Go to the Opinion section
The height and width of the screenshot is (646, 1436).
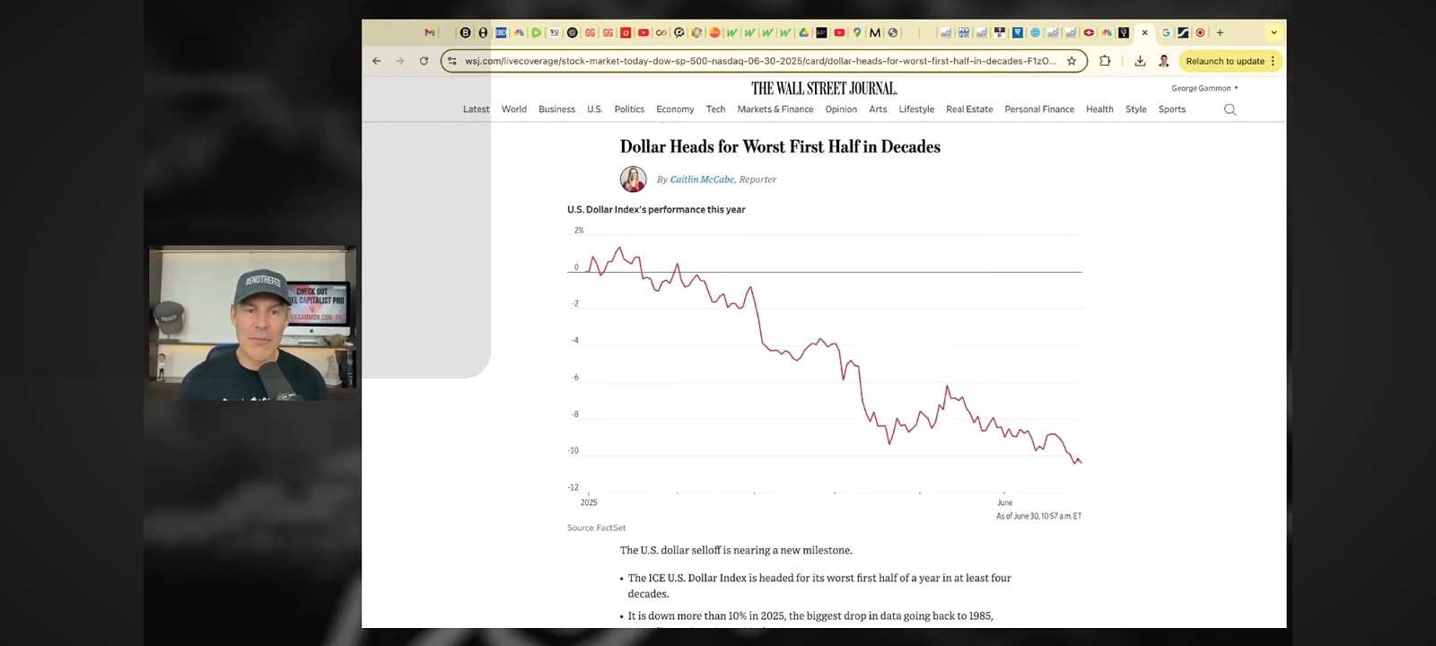click(x=841, y=109)
